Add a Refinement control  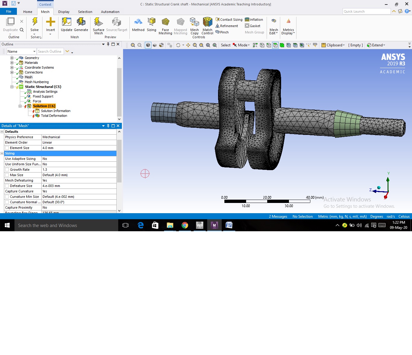pyautogui.click(x=227, y=26)
